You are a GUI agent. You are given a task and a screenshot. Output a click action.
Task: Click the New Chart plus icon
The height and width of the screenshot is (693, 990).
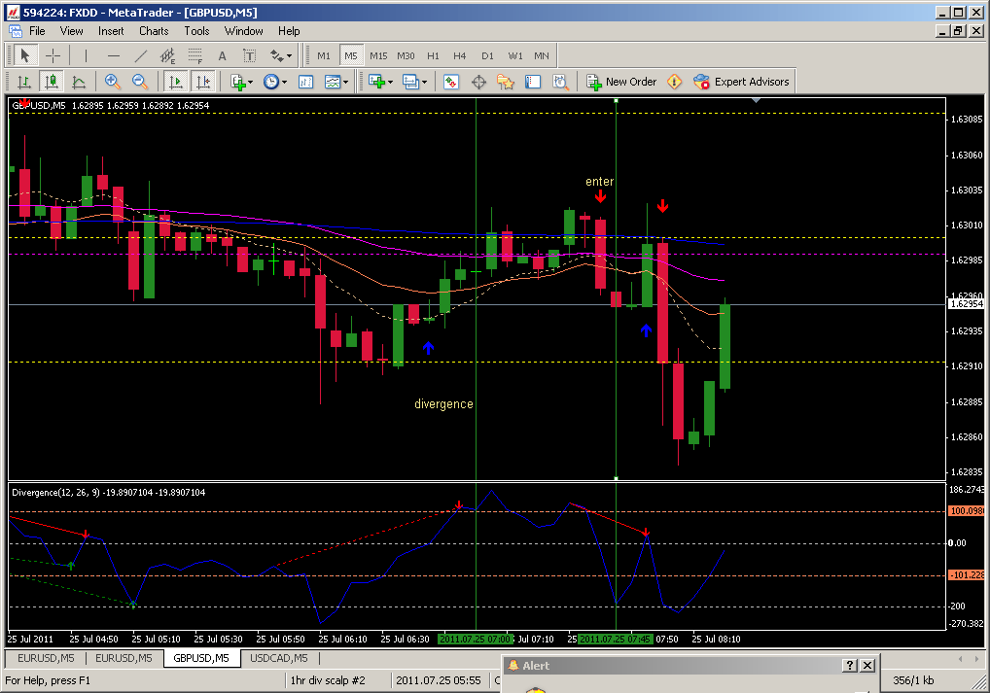click(x=376, y=82)
